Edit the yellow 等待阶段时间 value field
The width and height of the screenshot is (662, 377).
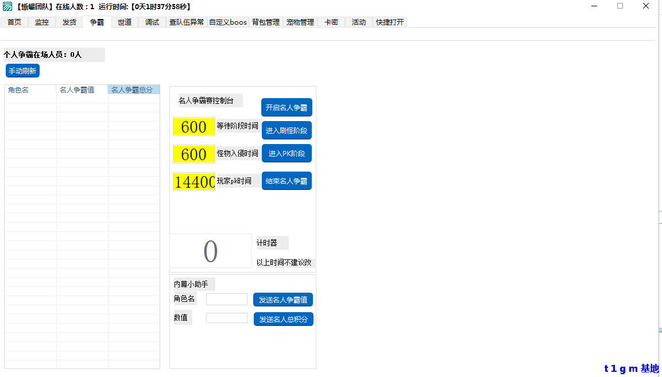(193, 127)
